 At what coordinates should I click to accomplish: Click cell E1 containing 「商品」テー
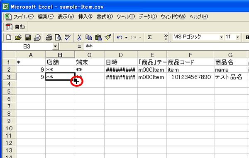pos(152,62)
